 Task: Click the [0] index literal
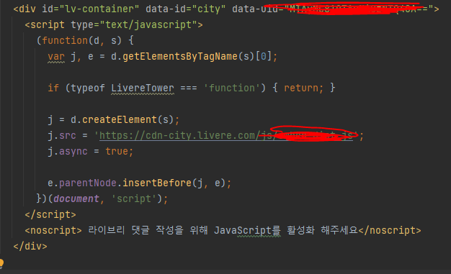[263, 57]
